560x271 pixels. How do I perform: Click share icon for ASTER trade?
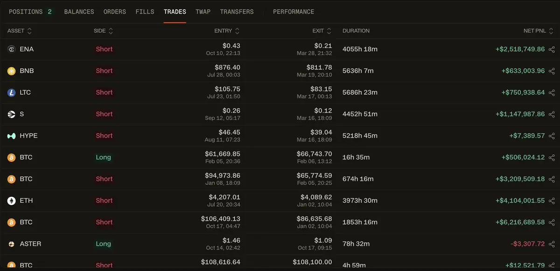coord(552,244)
